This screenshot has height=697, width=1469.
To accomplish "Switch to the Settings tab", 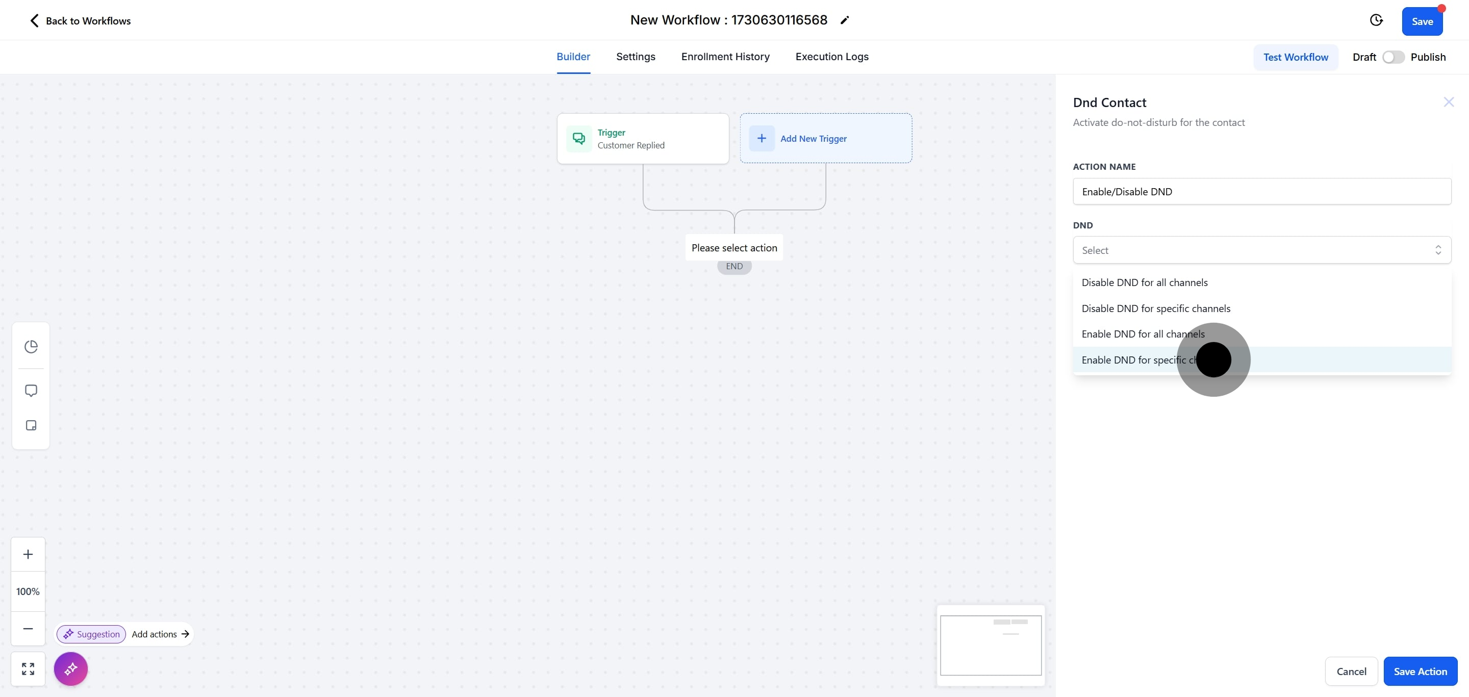I will click(635, 57).
